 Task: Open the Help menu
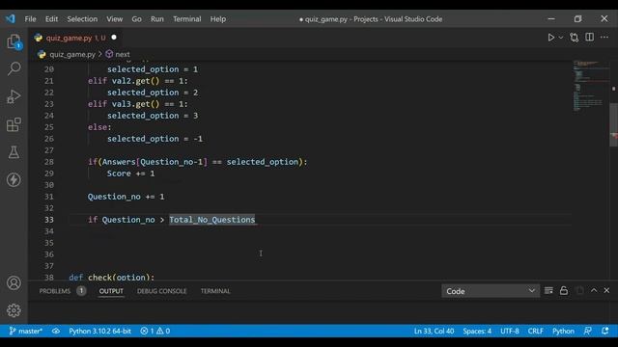tap(217, 19)
